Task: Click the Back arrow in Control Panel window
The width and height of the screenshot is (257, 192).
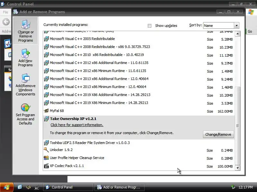Action: click(6, 22)
